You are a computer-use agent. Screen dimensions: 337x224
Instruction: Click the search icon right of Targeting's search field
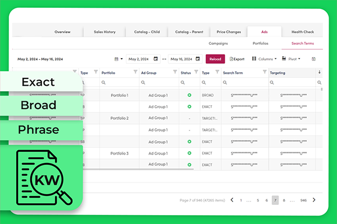pos(319,82)
